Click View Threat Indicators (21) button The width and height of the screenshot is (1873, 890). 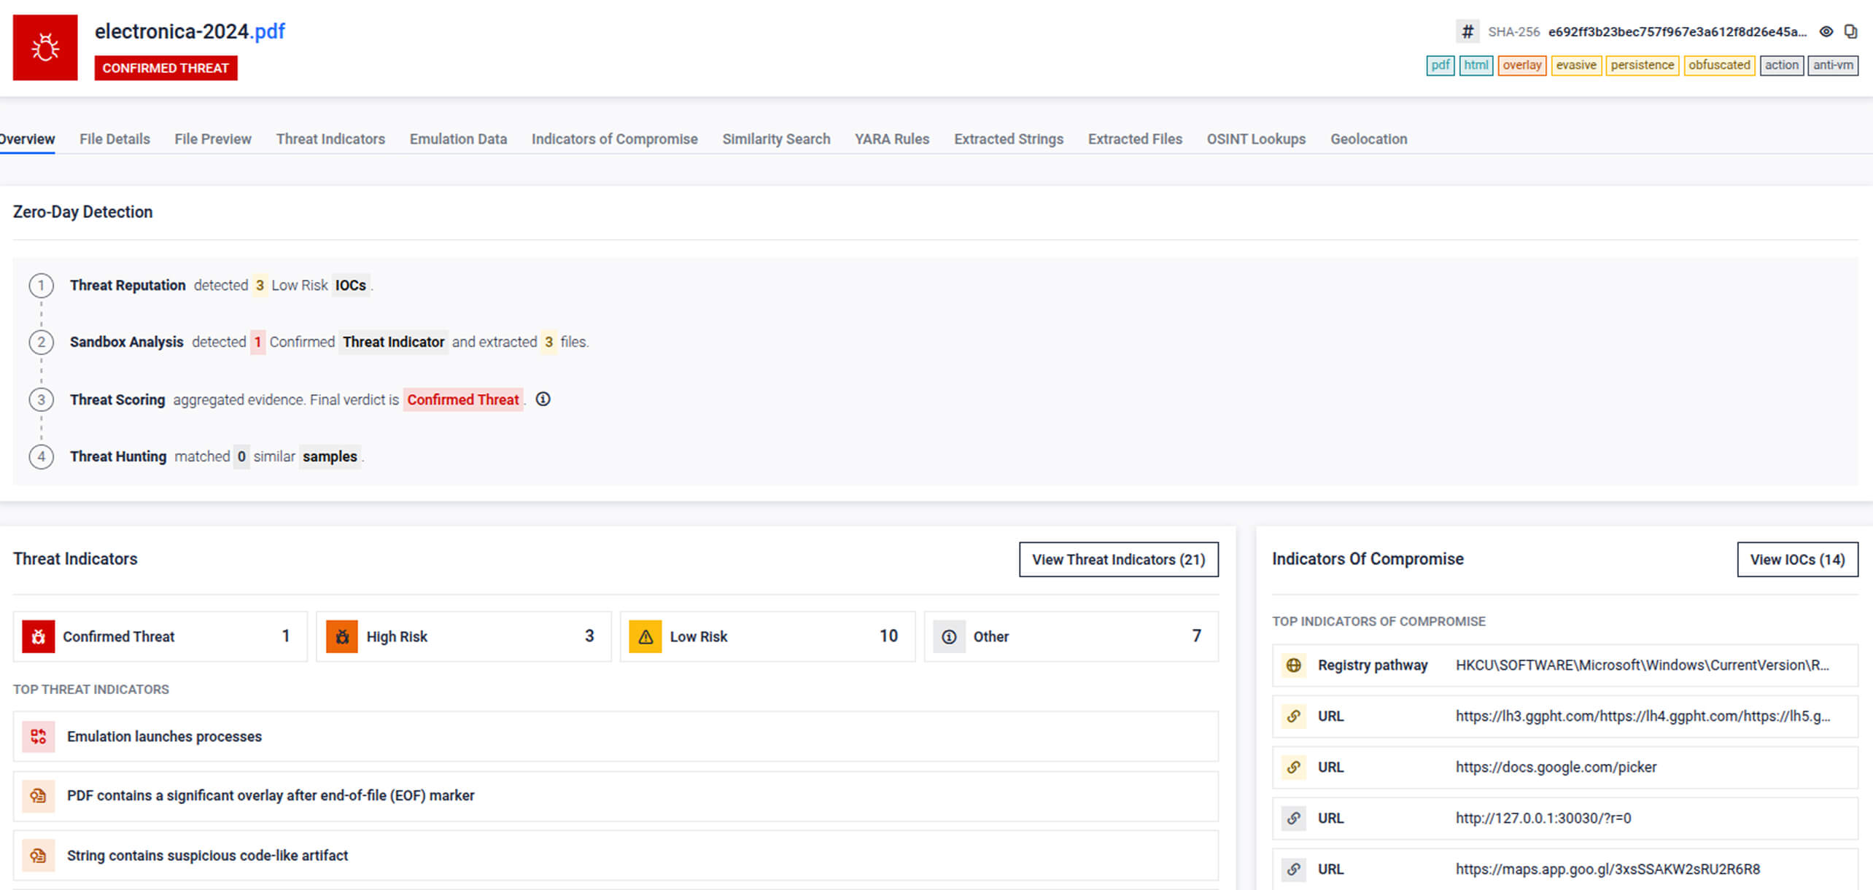coord(1118,559)
